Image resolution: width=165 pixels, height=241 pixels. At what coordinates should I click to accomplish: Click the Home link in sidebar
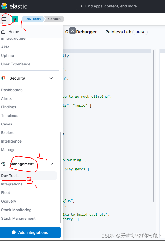[x=14, y=32]
